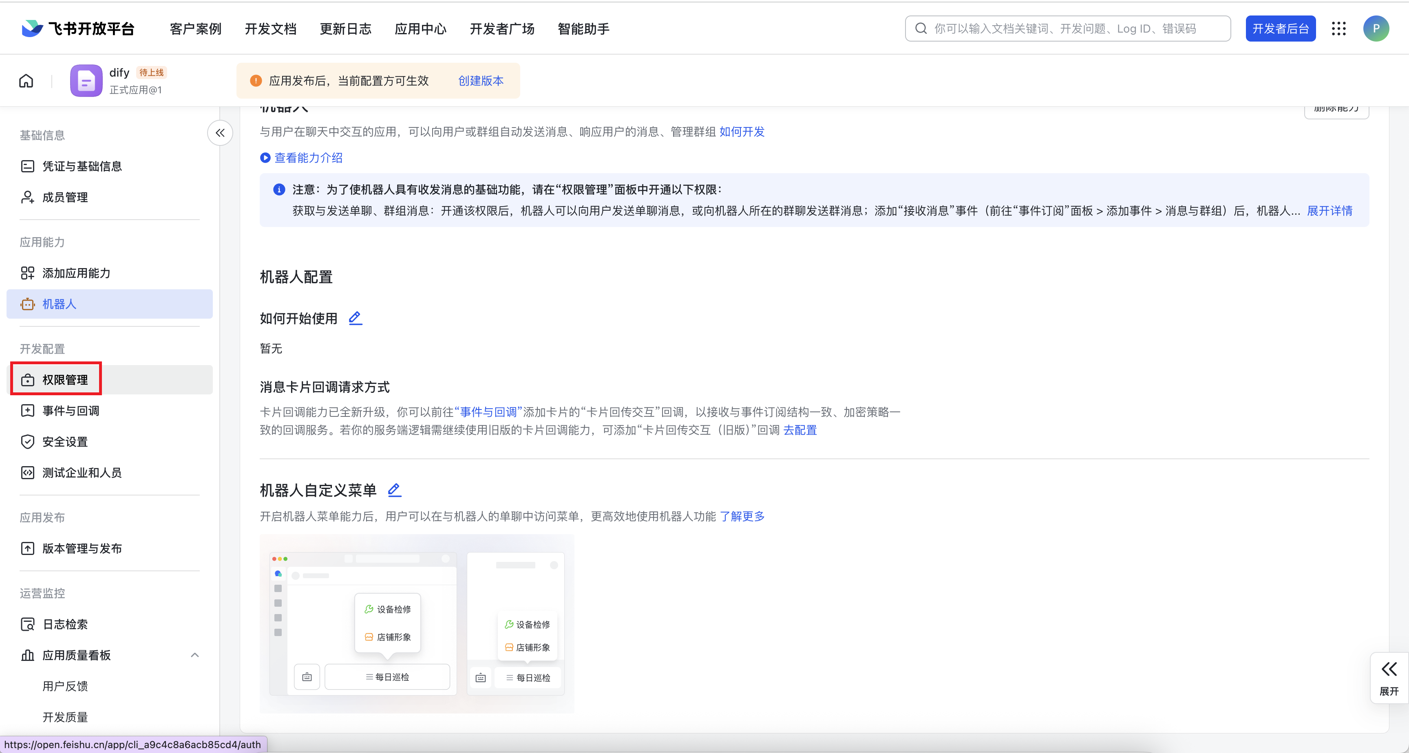Open the apps grid icon
The height and width of the screenshot is (753, 1409).
tap(1338, 29)
